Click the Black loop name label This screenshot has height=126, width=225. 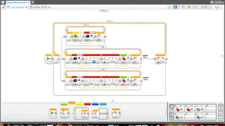(145, 57)
